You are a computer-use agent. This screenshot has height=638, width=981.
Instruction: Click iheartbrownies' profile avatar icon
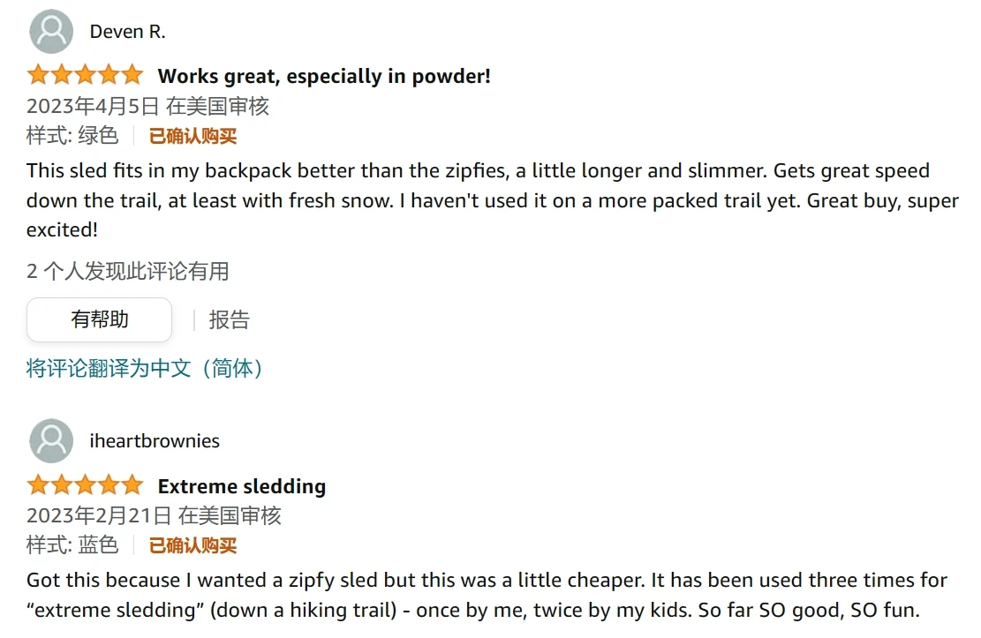point(51,441)
